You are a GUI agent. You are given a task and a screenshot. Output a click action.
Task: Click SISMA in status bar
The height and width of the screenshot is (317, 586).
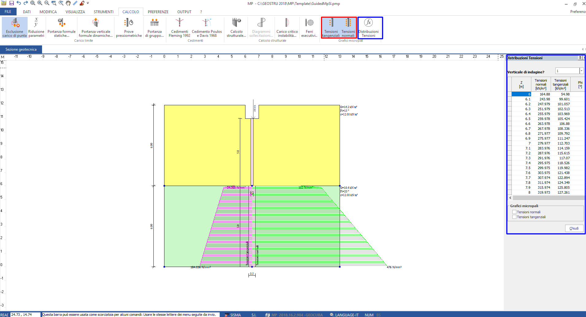click(x=233, y=315)
